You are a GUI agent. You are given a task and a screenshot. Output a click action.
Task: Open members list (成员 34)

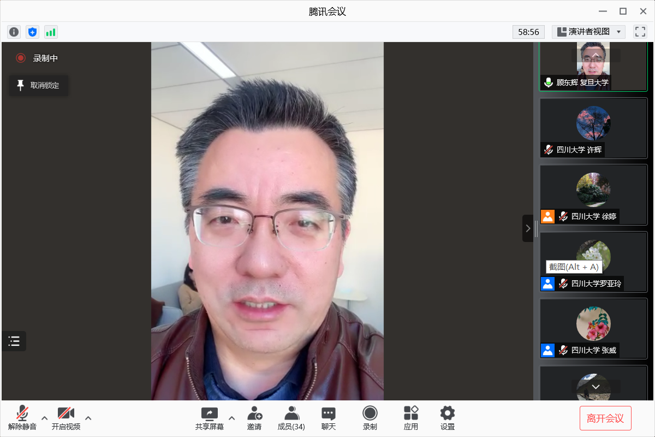click(x=291, y=418)
